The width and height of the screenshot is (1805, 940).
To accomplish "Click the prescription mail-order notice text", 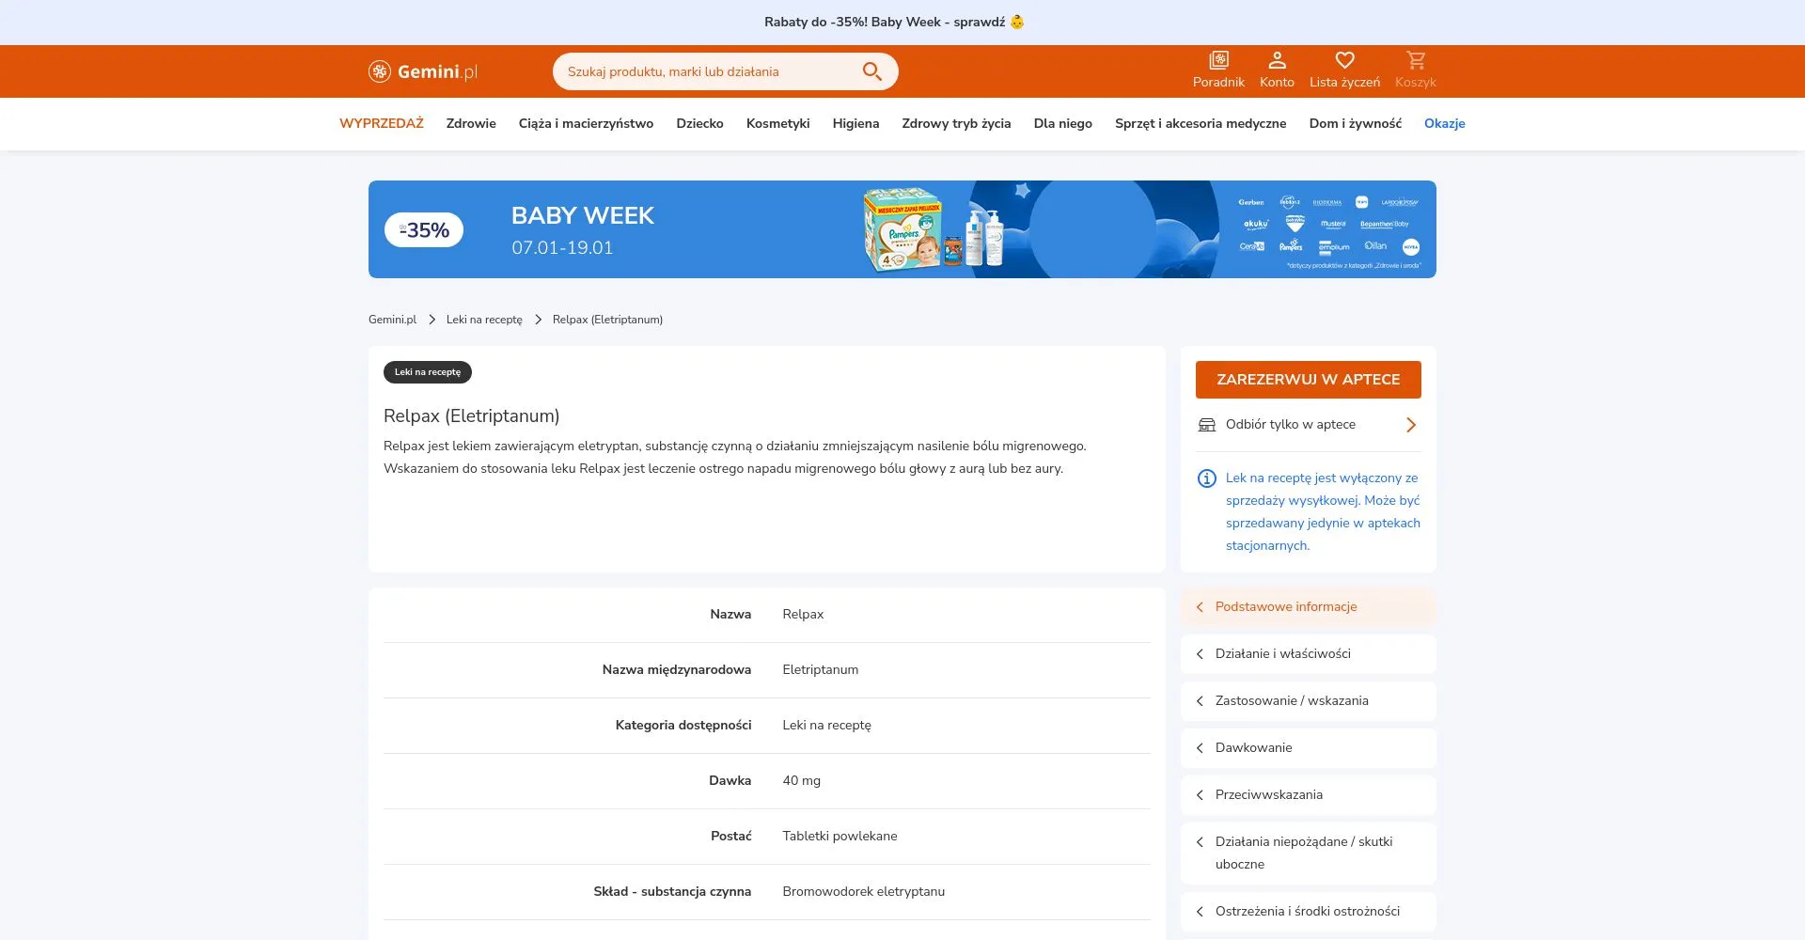I will tap(1323, 512).
